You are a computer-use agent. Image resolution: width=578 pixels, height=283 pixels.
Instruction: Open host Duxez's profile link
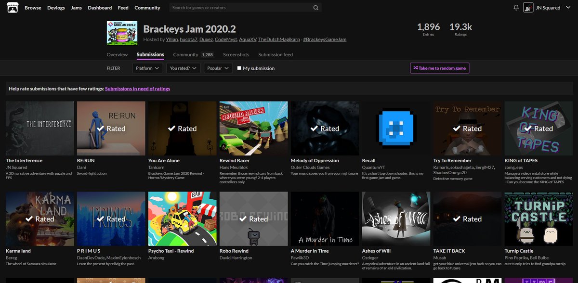[206, 39]
